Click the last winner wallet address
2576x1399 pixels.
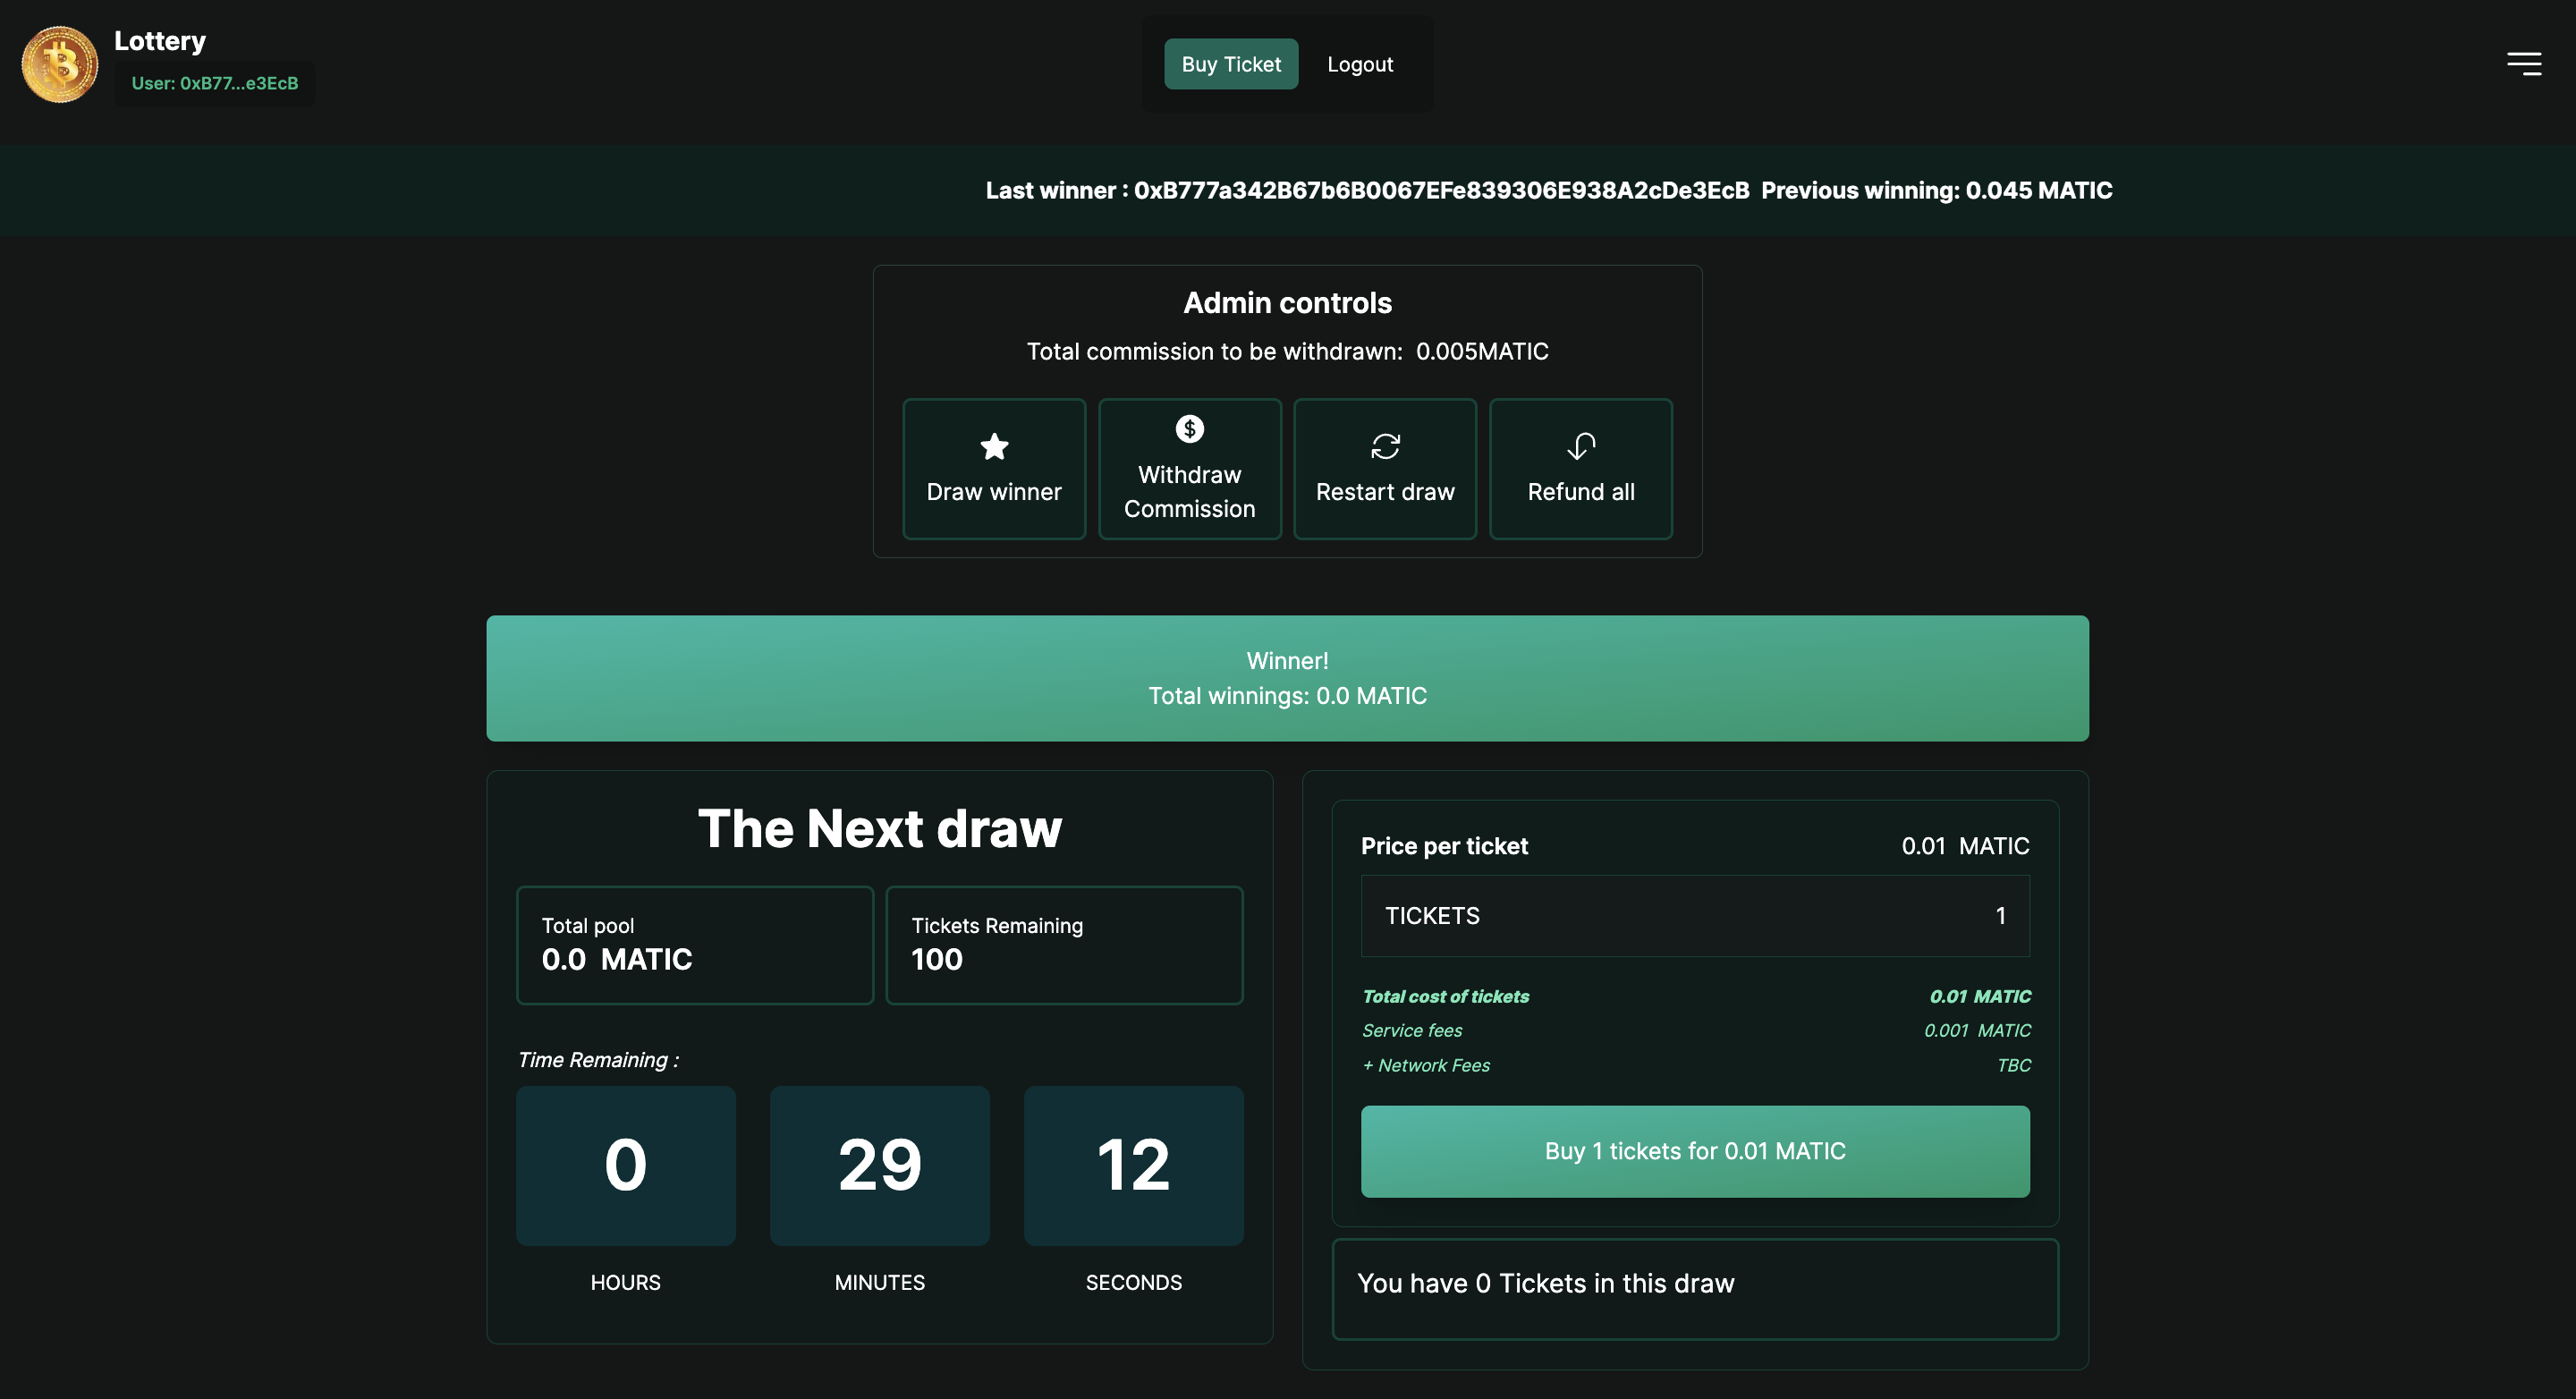click(1441, 191)
